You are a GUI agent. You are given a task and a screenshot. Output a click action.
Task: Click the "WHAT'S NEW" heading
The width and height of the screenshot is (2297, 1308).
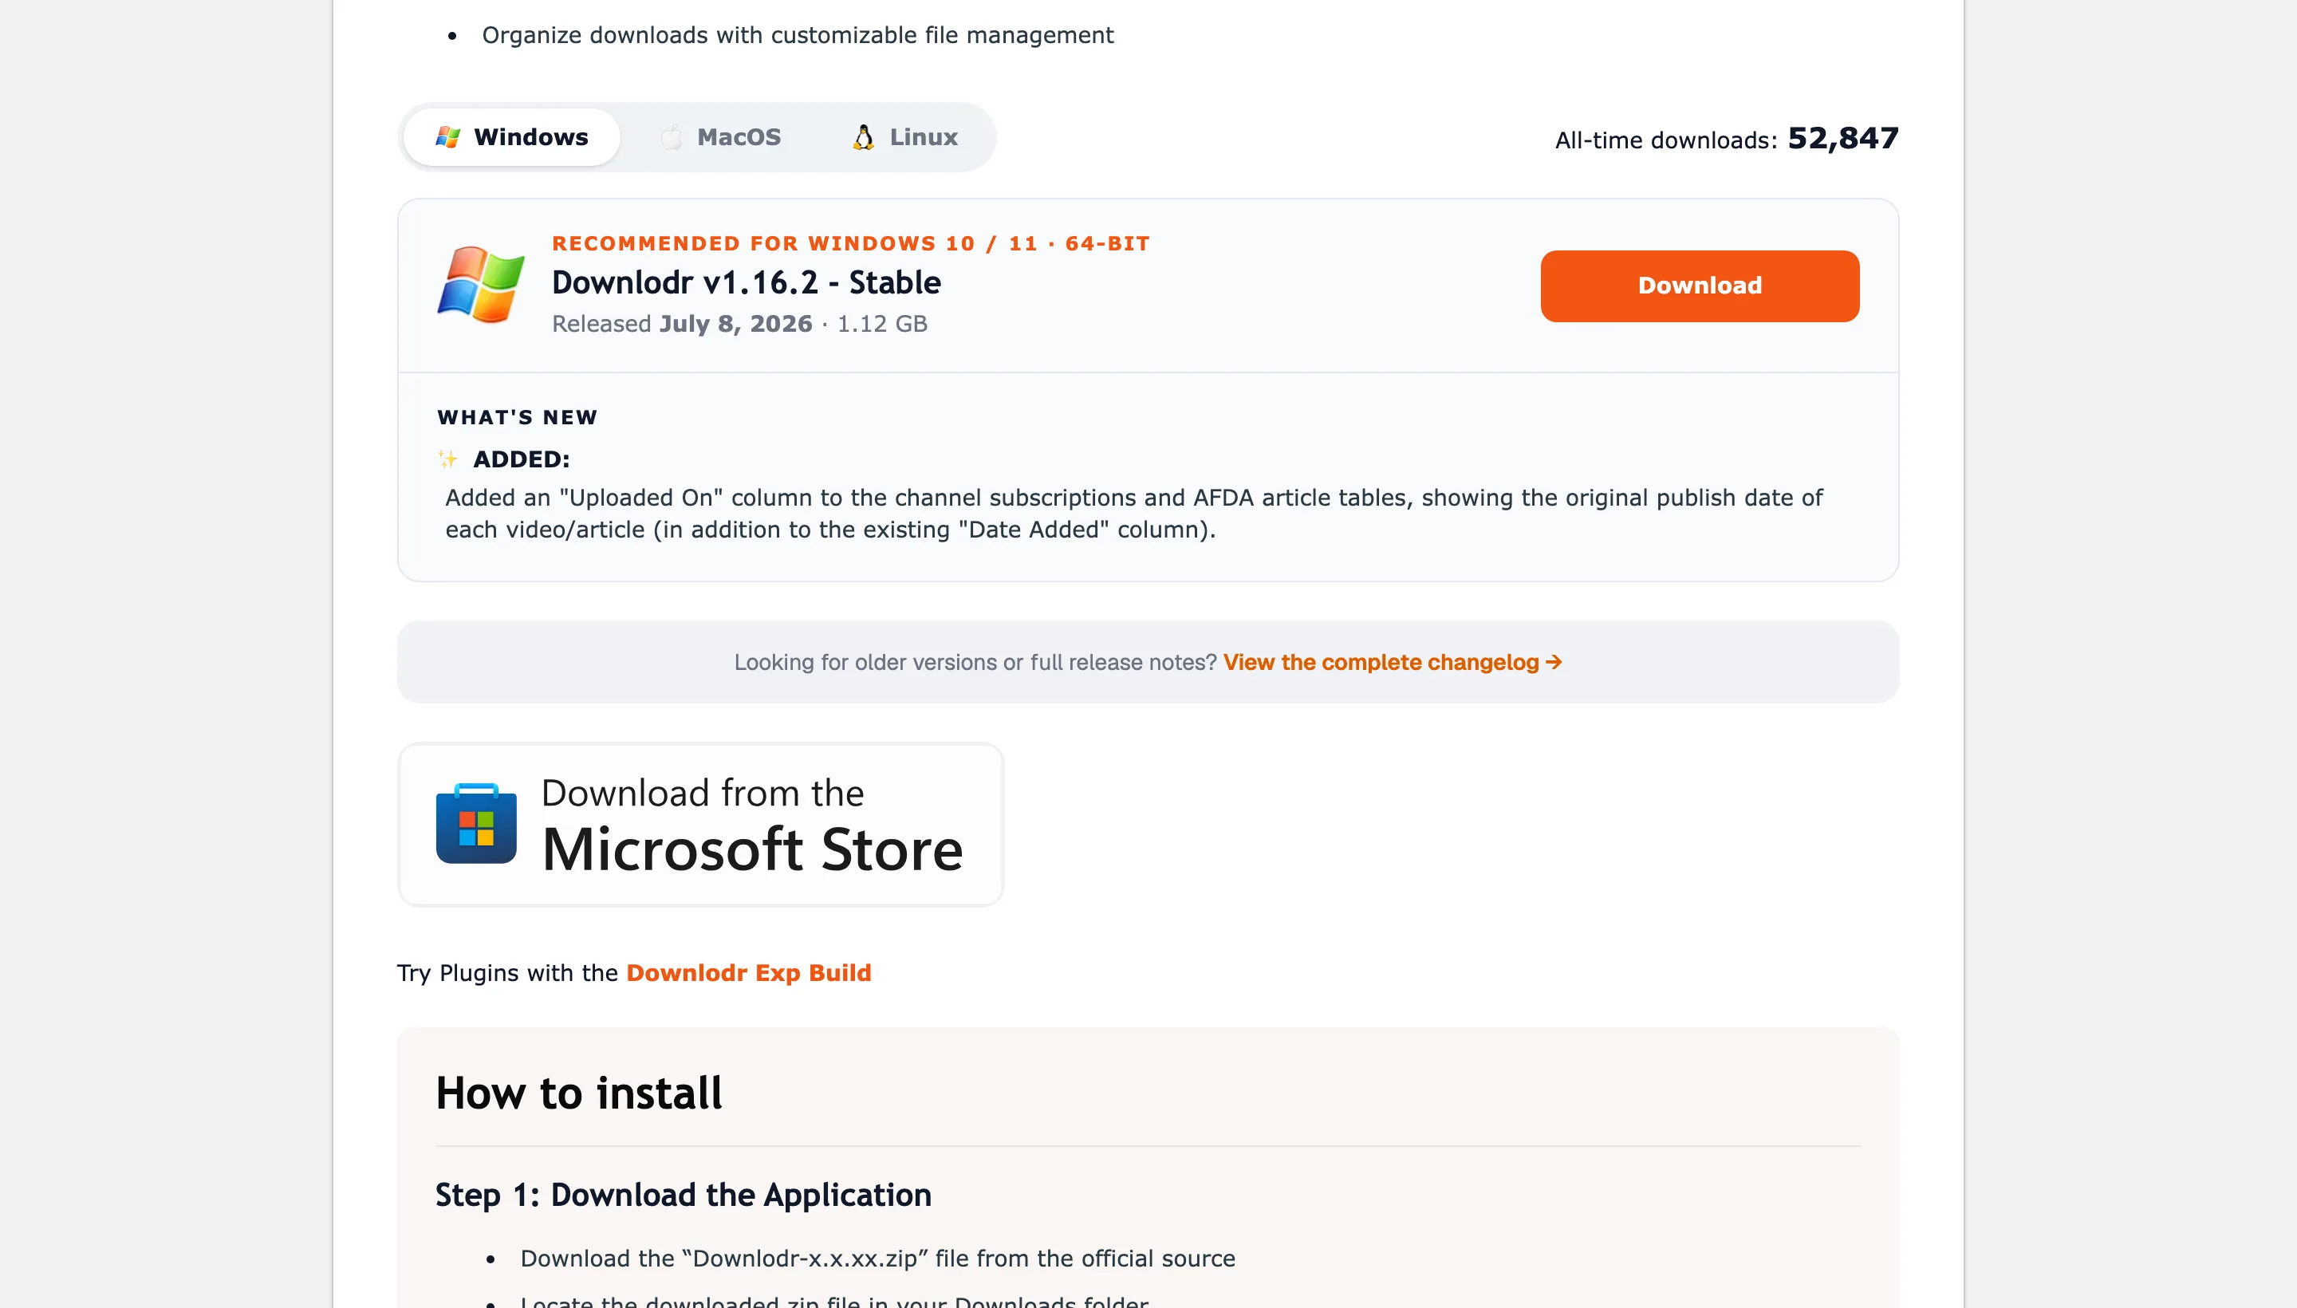518,418
